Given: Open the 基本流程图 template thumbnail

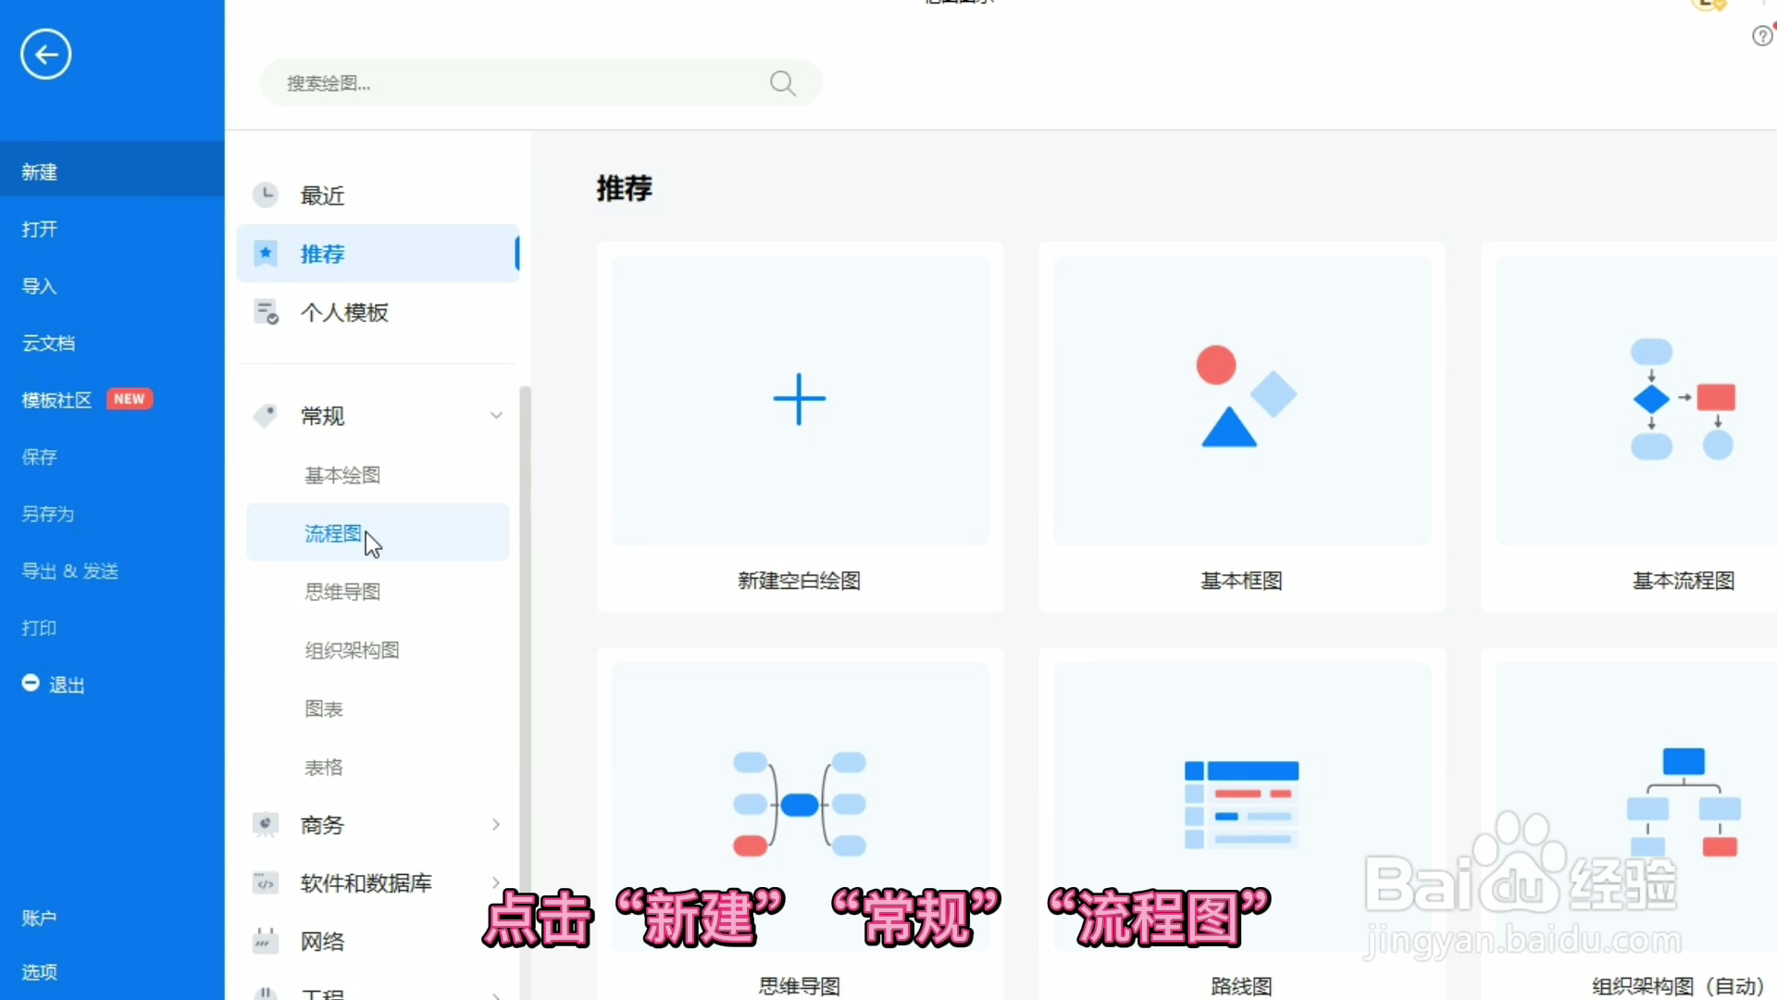Looking at the screenshot, I should click(x=1636, y=400).
